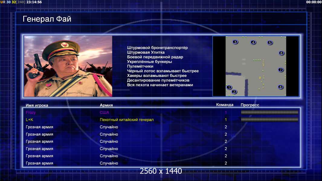Click 'Чёрный лотос взламывает быстрее' line

pos(163,71)
